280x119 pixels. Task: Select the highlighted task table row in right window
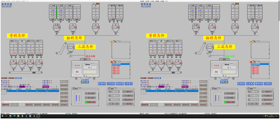pos(169,91)
